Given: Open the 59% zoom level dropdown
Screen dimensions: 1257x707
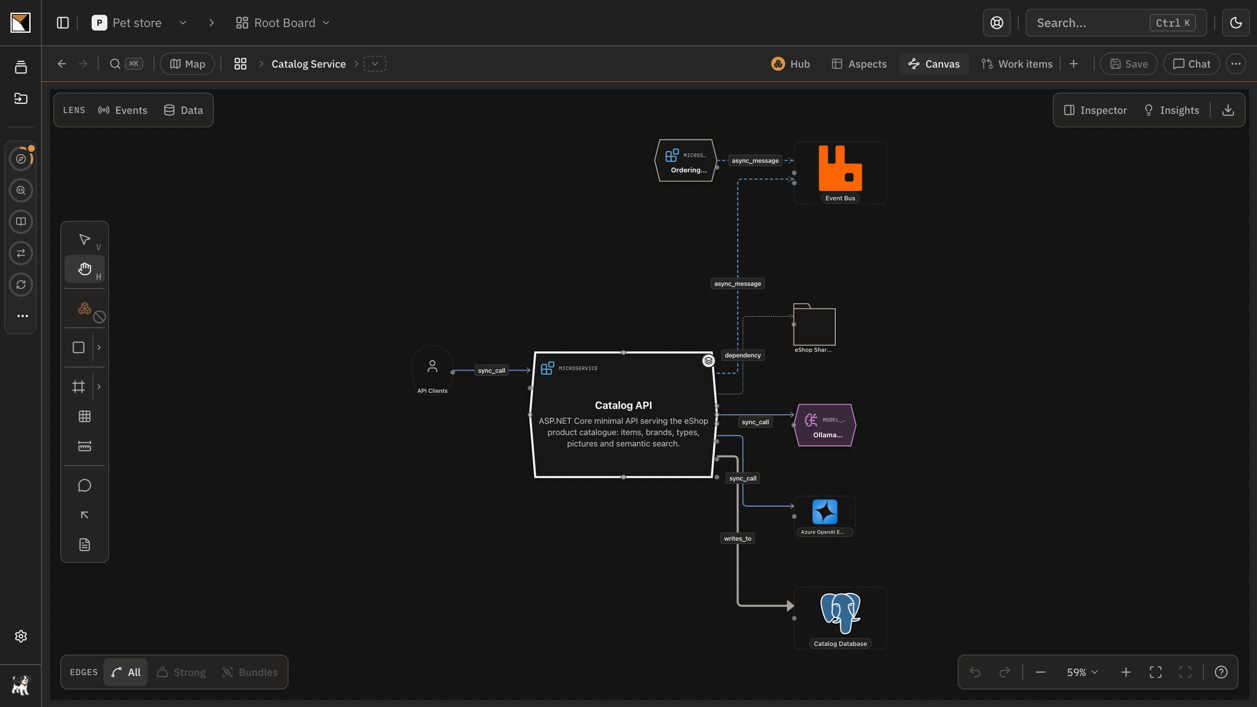Looking at the screenshot, I should click(x=1082, y=672).
